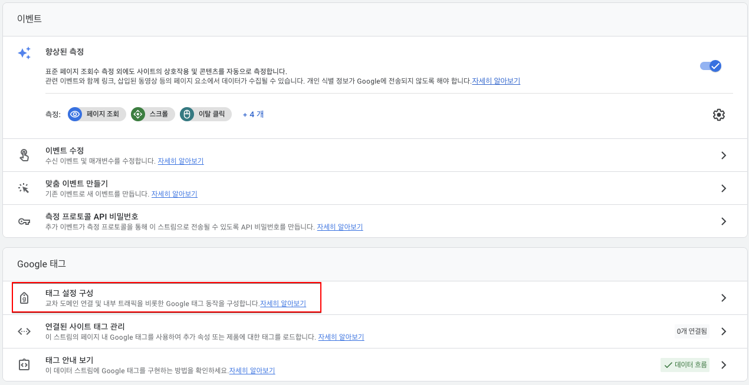The height and width of the screenshot is (385, 749).
Task: Open 자세히 알아보기 link for API 비밀번호
Action: point(340,227)
